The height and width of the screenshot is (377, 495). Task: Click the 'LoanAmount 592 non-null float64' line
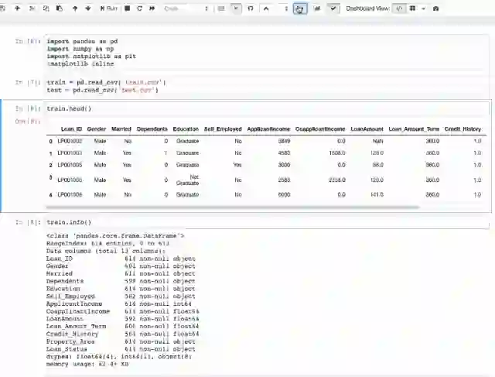coord(122,319)
